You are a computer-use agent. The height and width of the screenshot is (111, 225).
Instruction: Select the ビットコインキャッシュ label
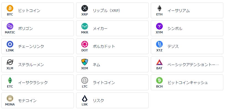point(188,83)
